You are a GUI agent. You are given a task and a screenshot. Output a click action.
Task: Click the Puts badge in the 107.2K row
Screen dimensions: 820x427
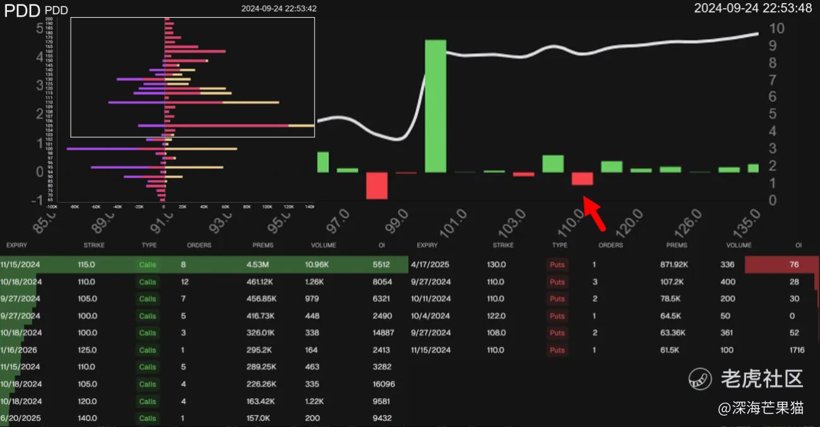[557, 282]
